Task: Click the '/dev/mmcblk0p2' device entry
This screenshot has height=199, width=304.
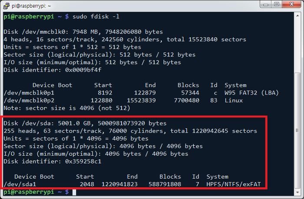Action: pyautogui.click(x=29, y=101)
